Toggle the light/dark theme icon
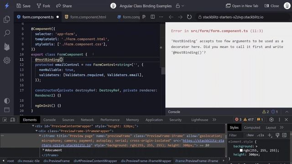Image resolution: width=292 pixels, height=164 pixels. (7, 101)
